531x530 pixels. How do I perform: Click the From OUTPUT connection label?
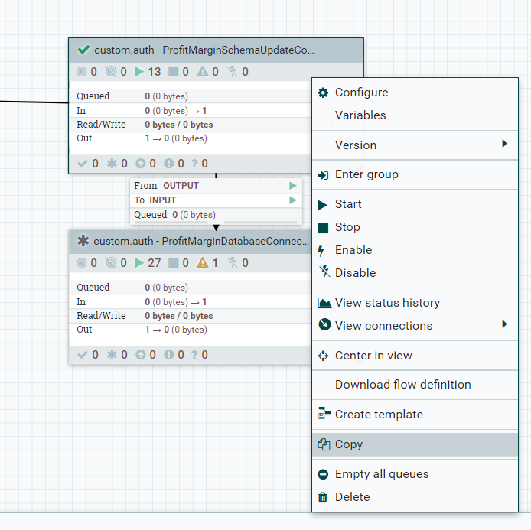[x=167, y=186]
